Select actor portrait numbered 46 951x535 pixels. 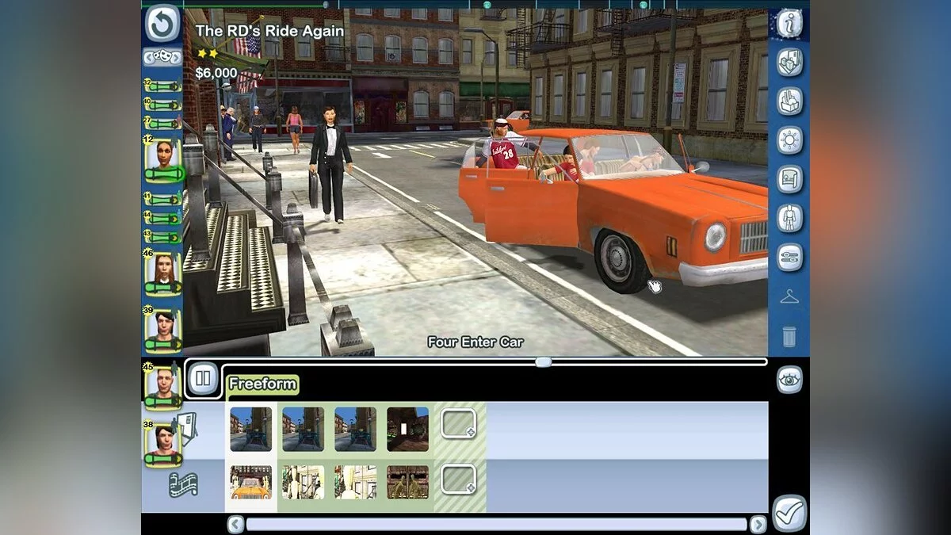[x=162, y=273]
